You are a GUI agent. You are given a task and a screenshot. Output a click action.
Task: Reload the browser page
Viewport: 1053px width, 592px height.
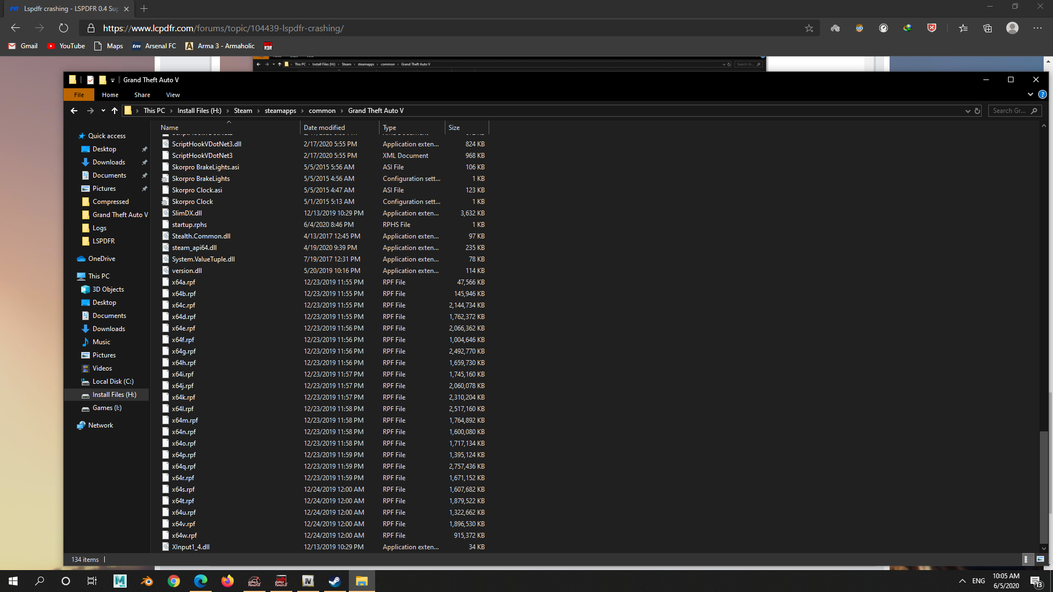tap(64, 29)
